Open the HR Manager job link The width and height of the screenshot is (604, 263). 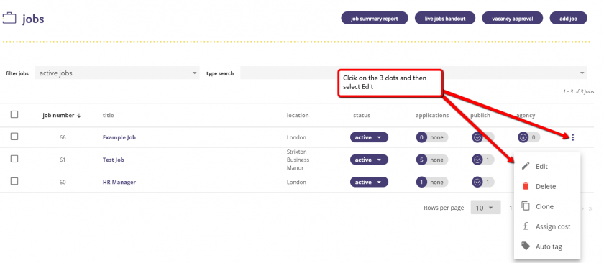pos(119,182)
